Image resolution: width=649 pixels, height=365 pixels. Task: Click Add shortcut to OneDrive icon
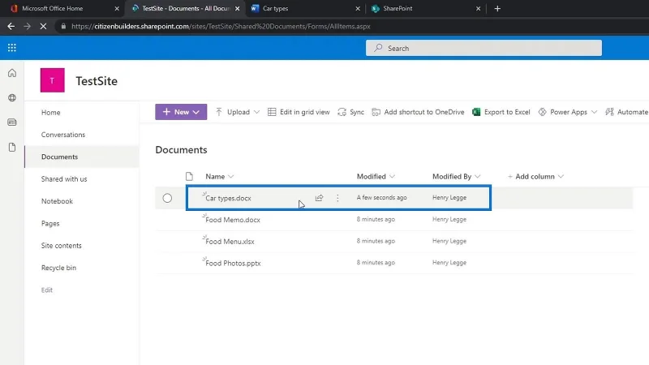pos(376,112)
